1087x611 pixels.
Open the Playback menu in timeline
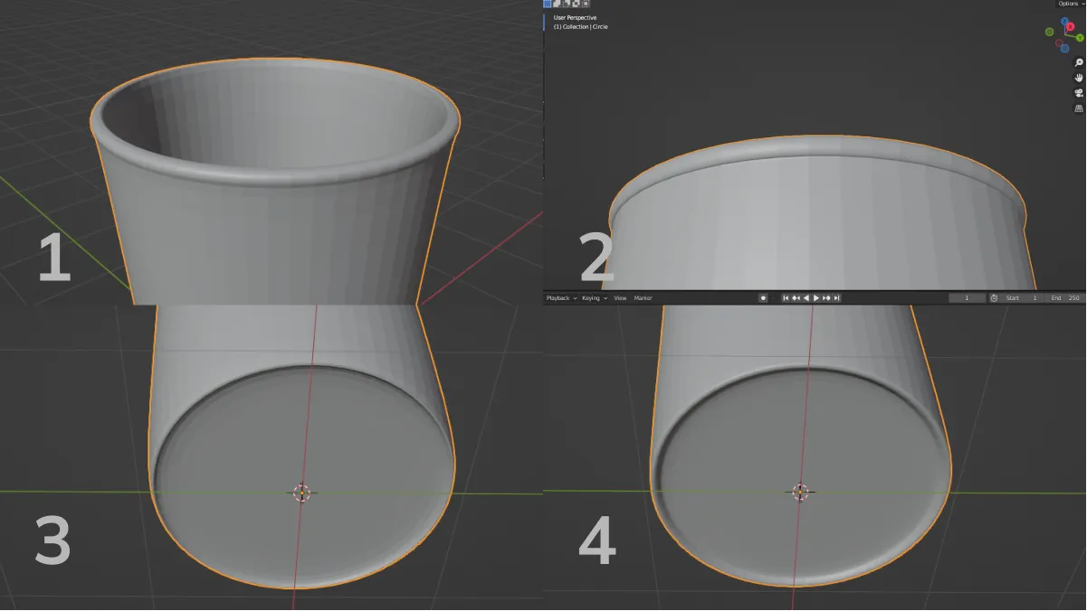click(561, 298)
